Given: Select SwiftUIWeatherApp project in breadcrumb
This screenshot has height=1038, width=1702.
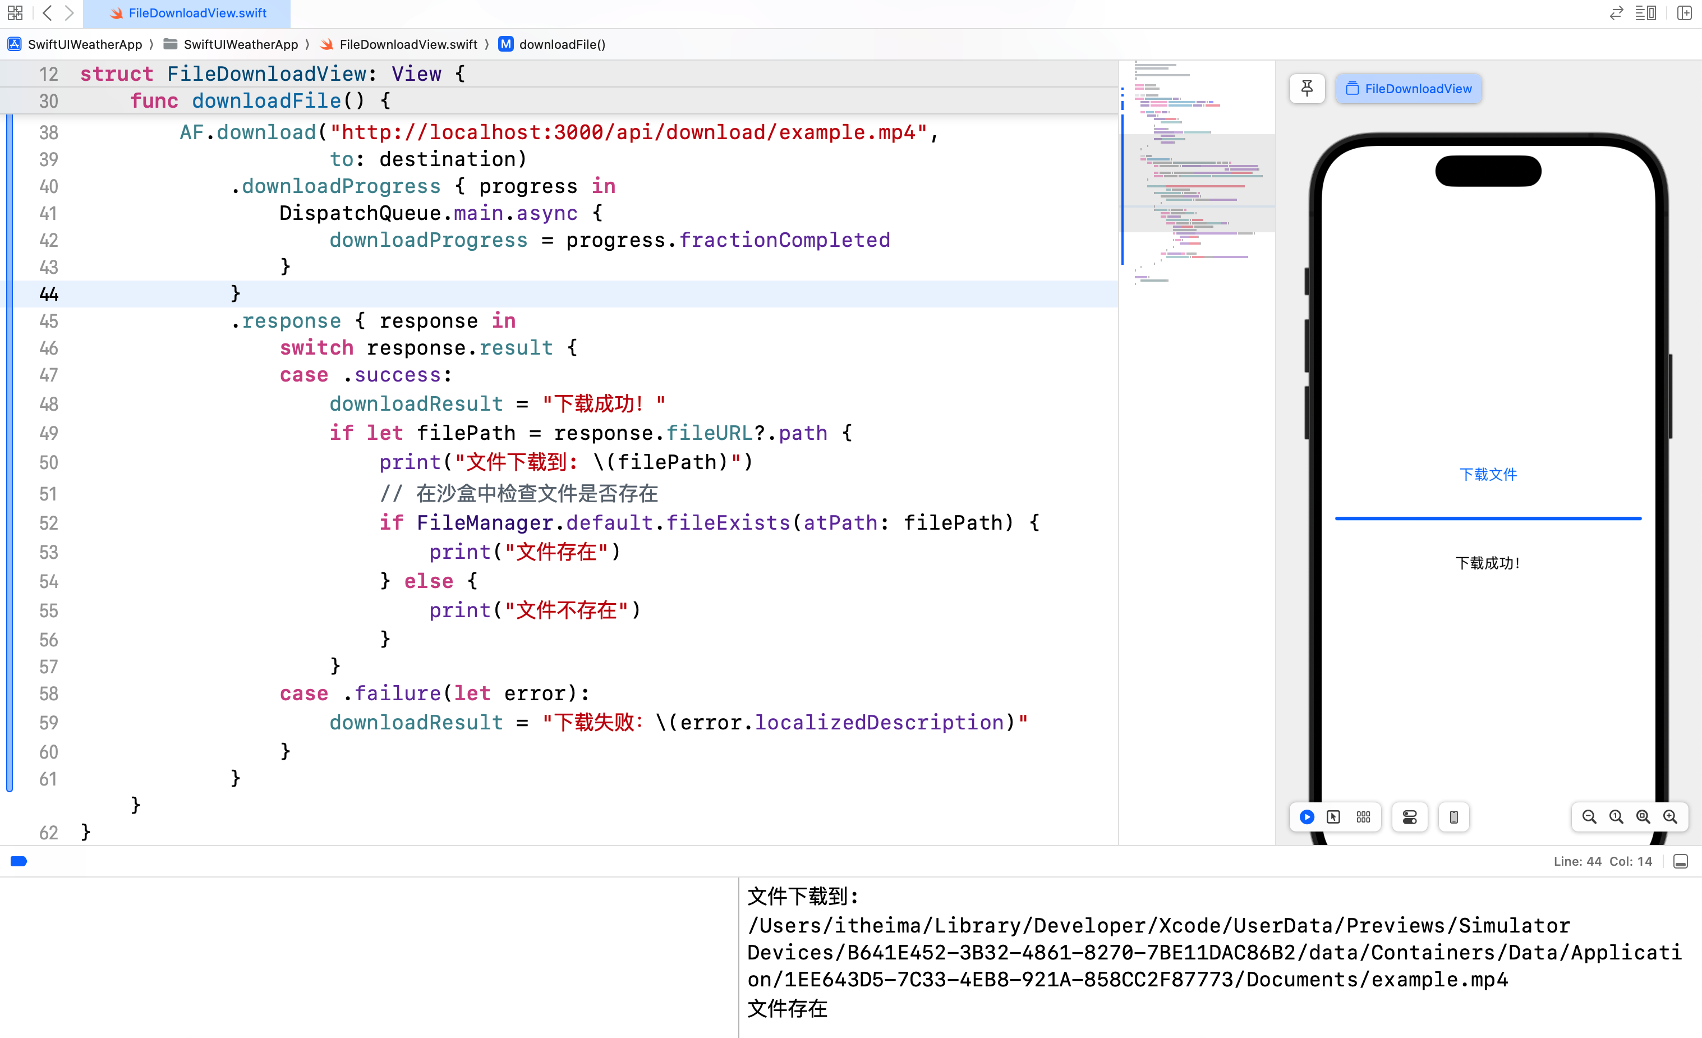Looking at the screenshot, I should pyautogui.click(x=75, y=44).
